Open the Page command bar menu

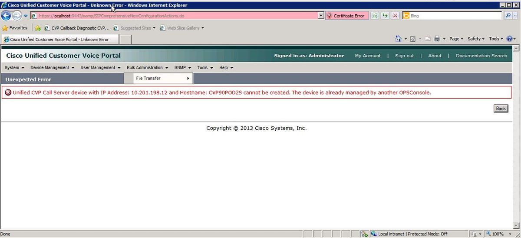456,39
